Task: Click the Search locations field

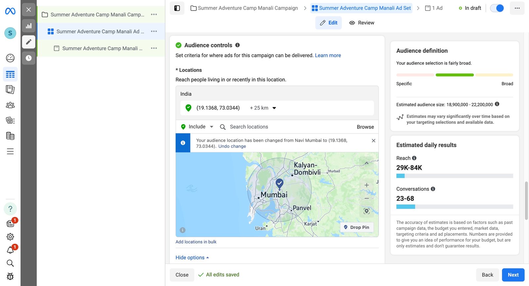Action: pyautogui.click(x=284, y=127)
